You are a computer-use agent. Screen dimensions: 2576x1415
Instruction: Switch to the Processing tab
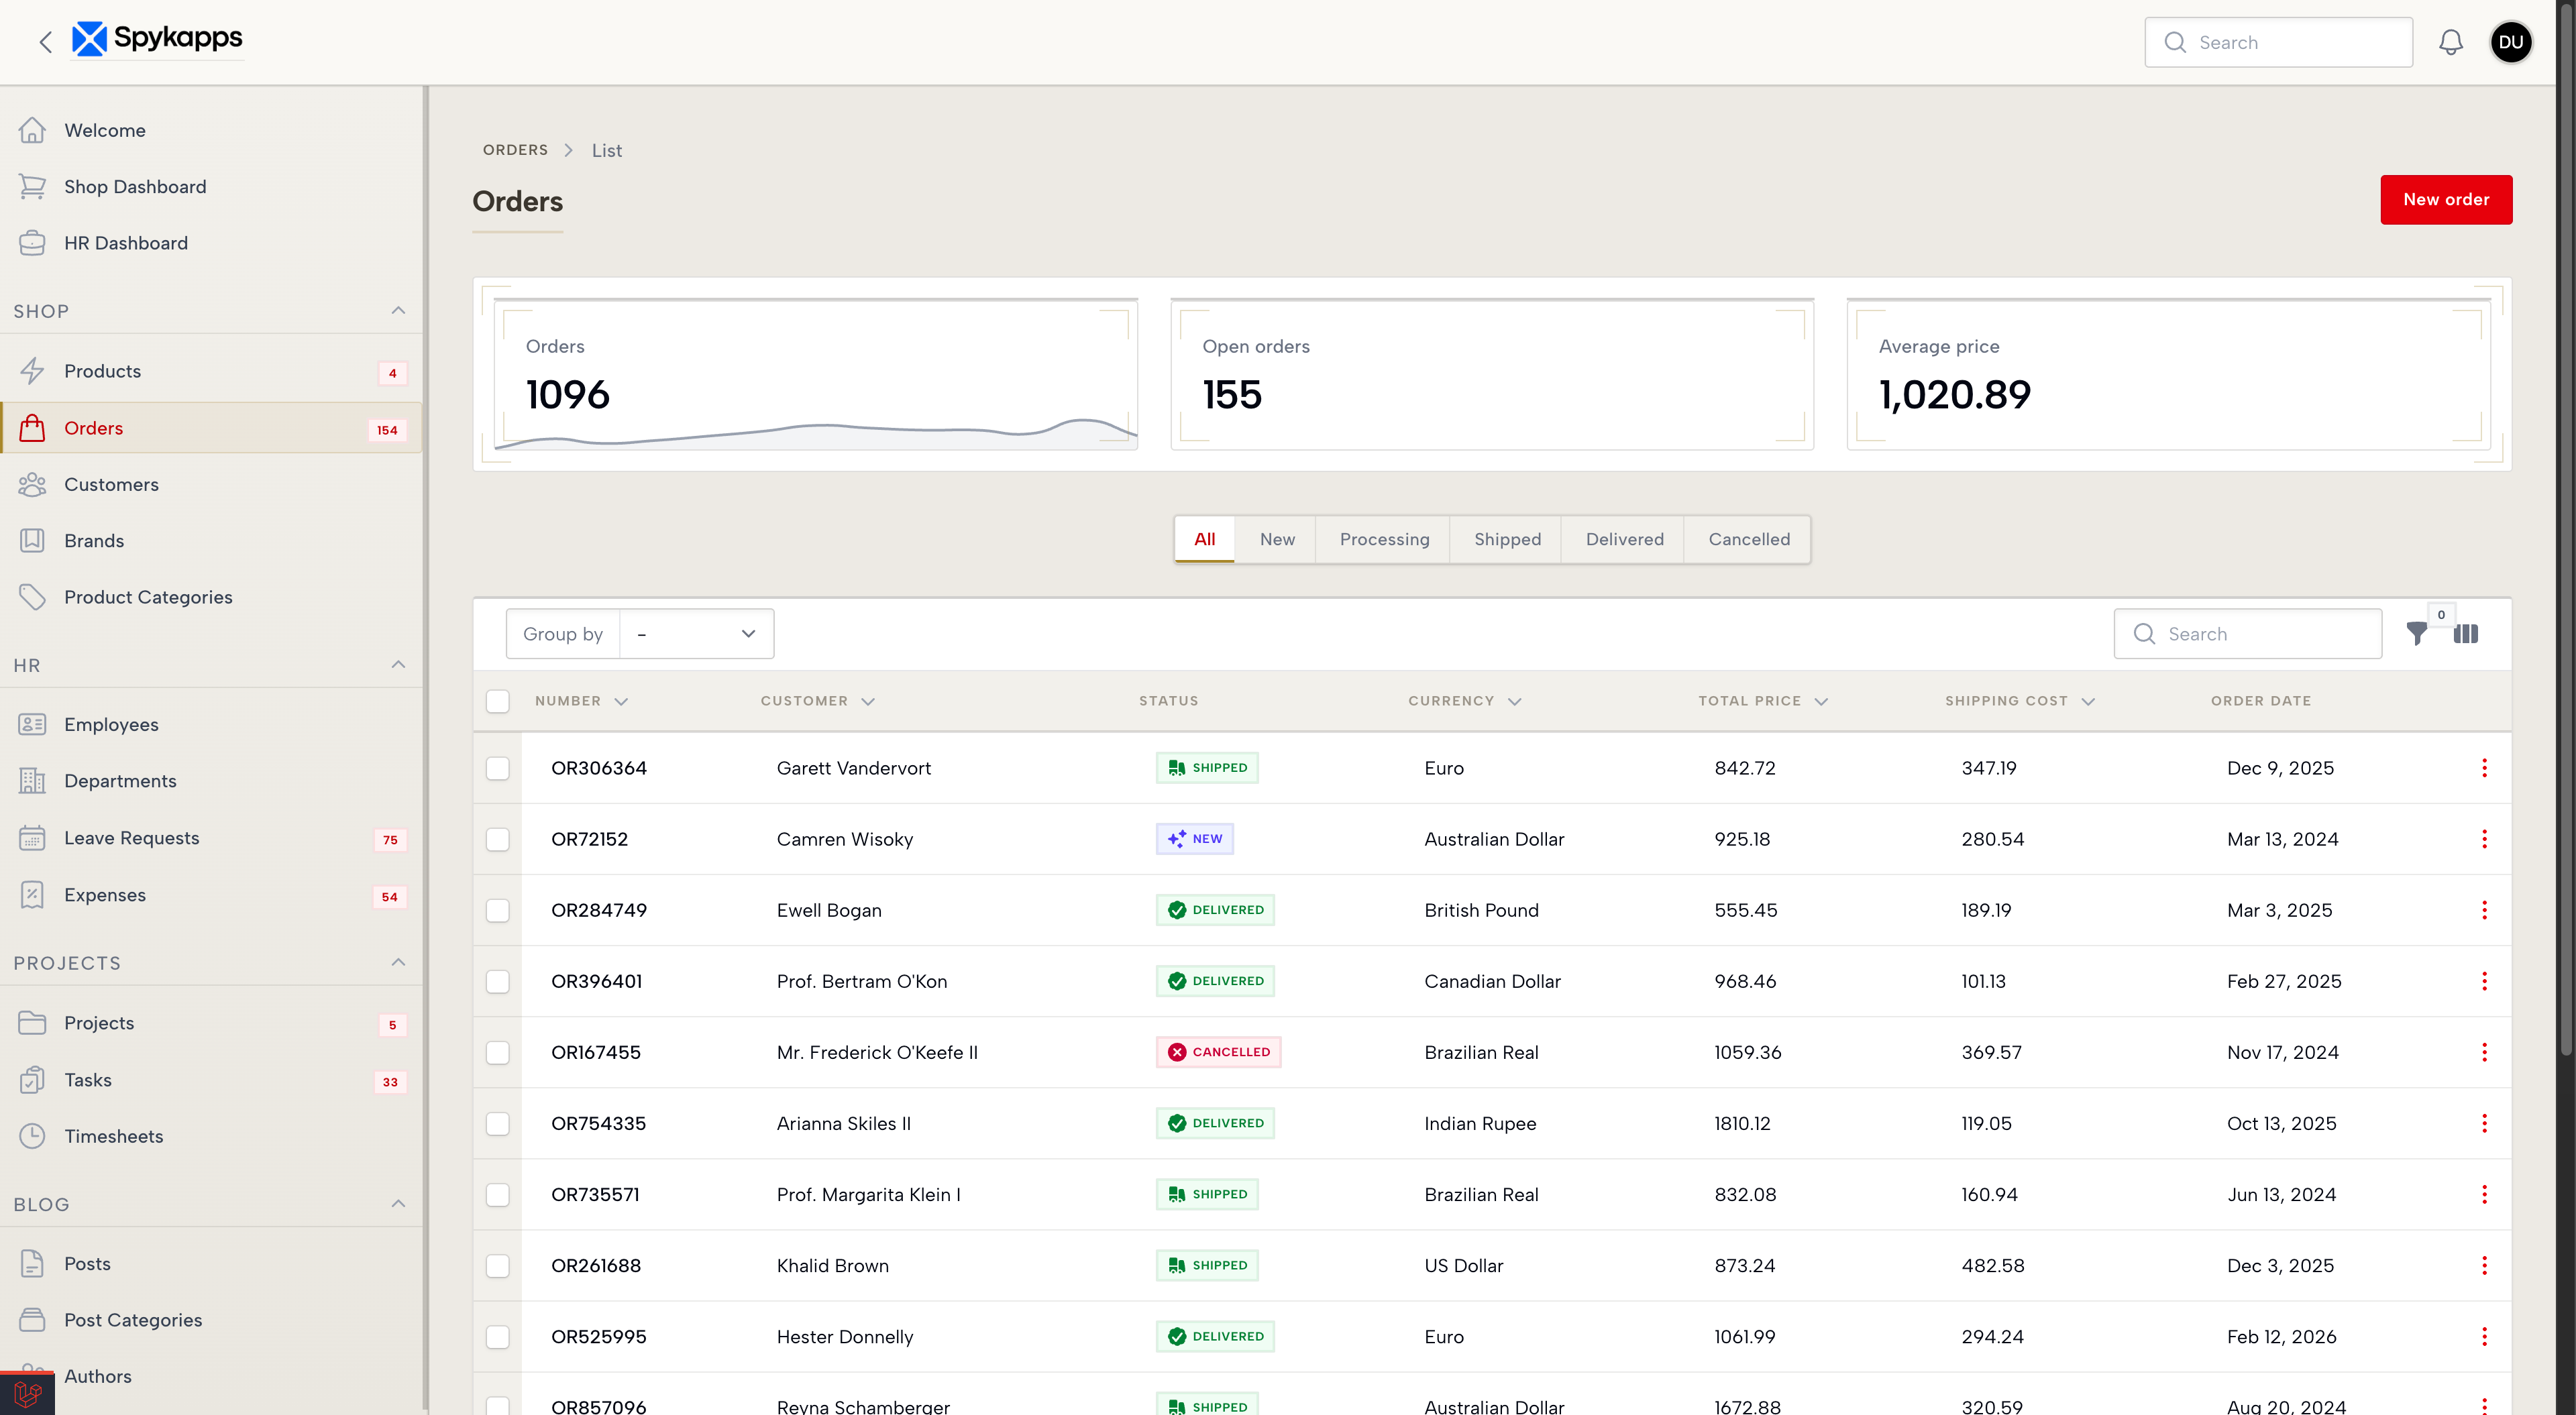pyautogui.click(x=1384, y=539)
